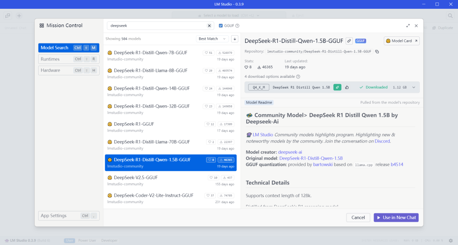Screen dimensions: 458x245
Task: Open the Select a model to load dropdown
Action: [x=229, y=15]
